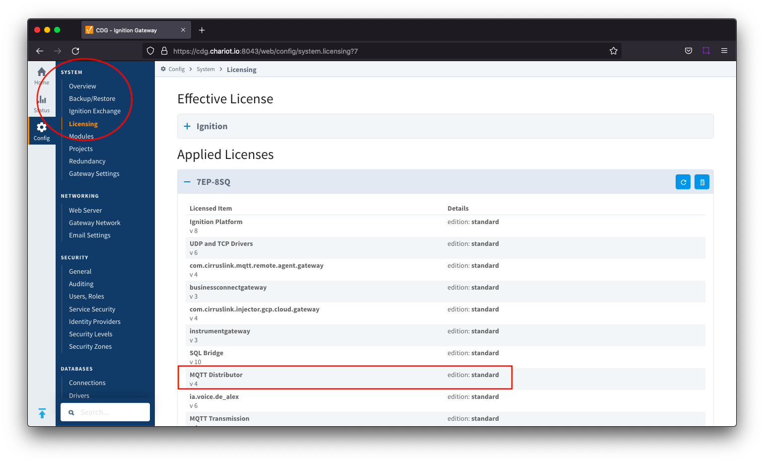
Task: Open Auditing under Security
Action: (81, 284)
